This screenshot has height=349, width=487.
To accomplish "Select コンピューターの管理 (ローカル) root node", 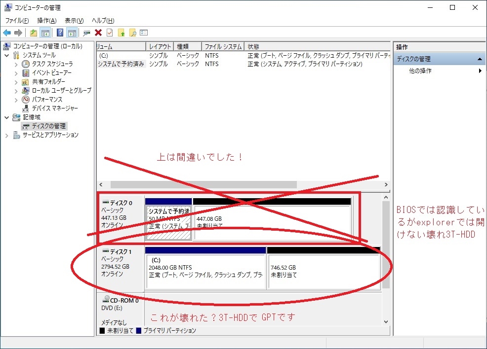I will click(x=47, y=46).
